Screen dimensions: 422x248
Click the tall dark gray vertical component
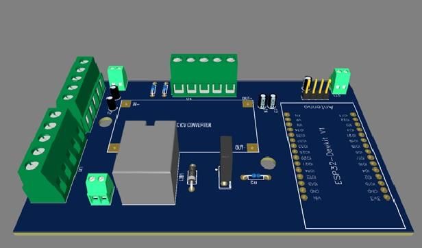pos(225,162)
